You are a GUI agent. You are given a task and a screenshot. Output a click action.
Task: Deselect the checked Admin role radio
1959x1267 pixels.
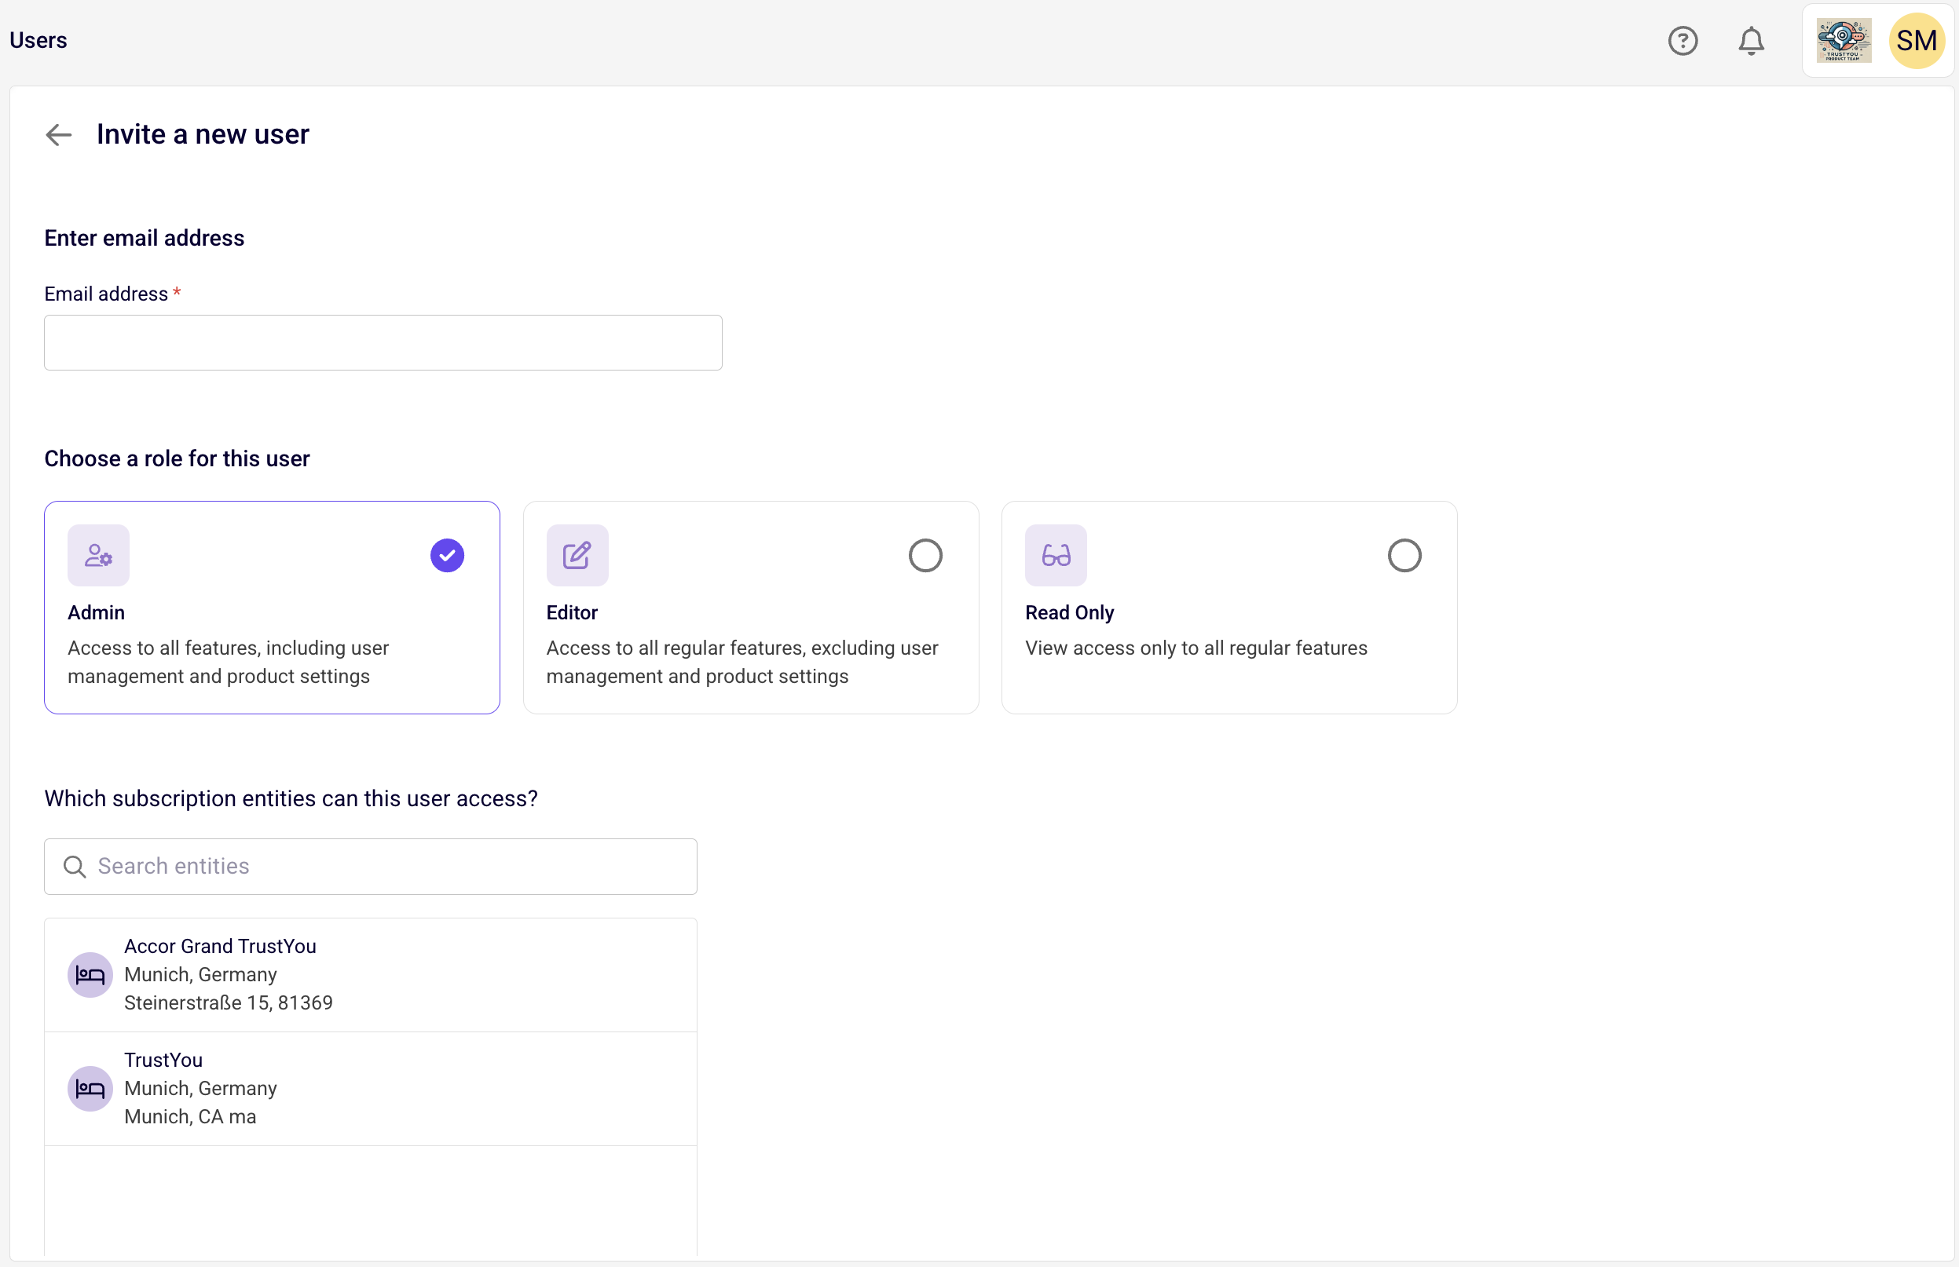click(x=447, y=555)
